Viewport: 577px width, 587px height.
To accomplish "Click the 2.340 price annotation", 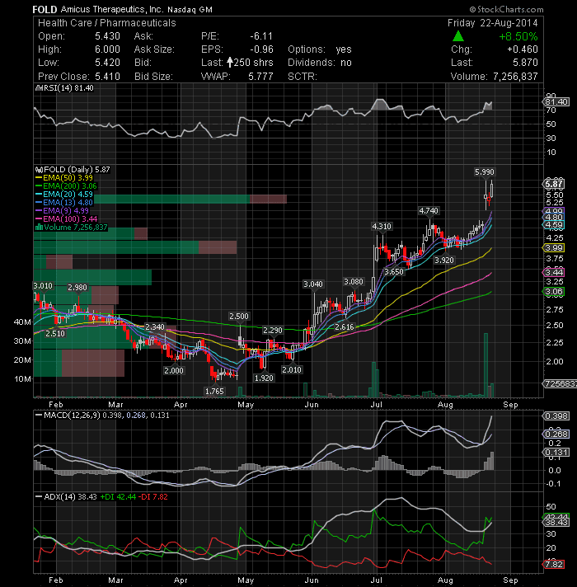I will [154, 326].
